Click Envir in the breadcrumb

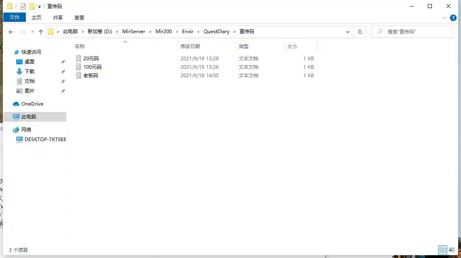[x=188, y=32]
